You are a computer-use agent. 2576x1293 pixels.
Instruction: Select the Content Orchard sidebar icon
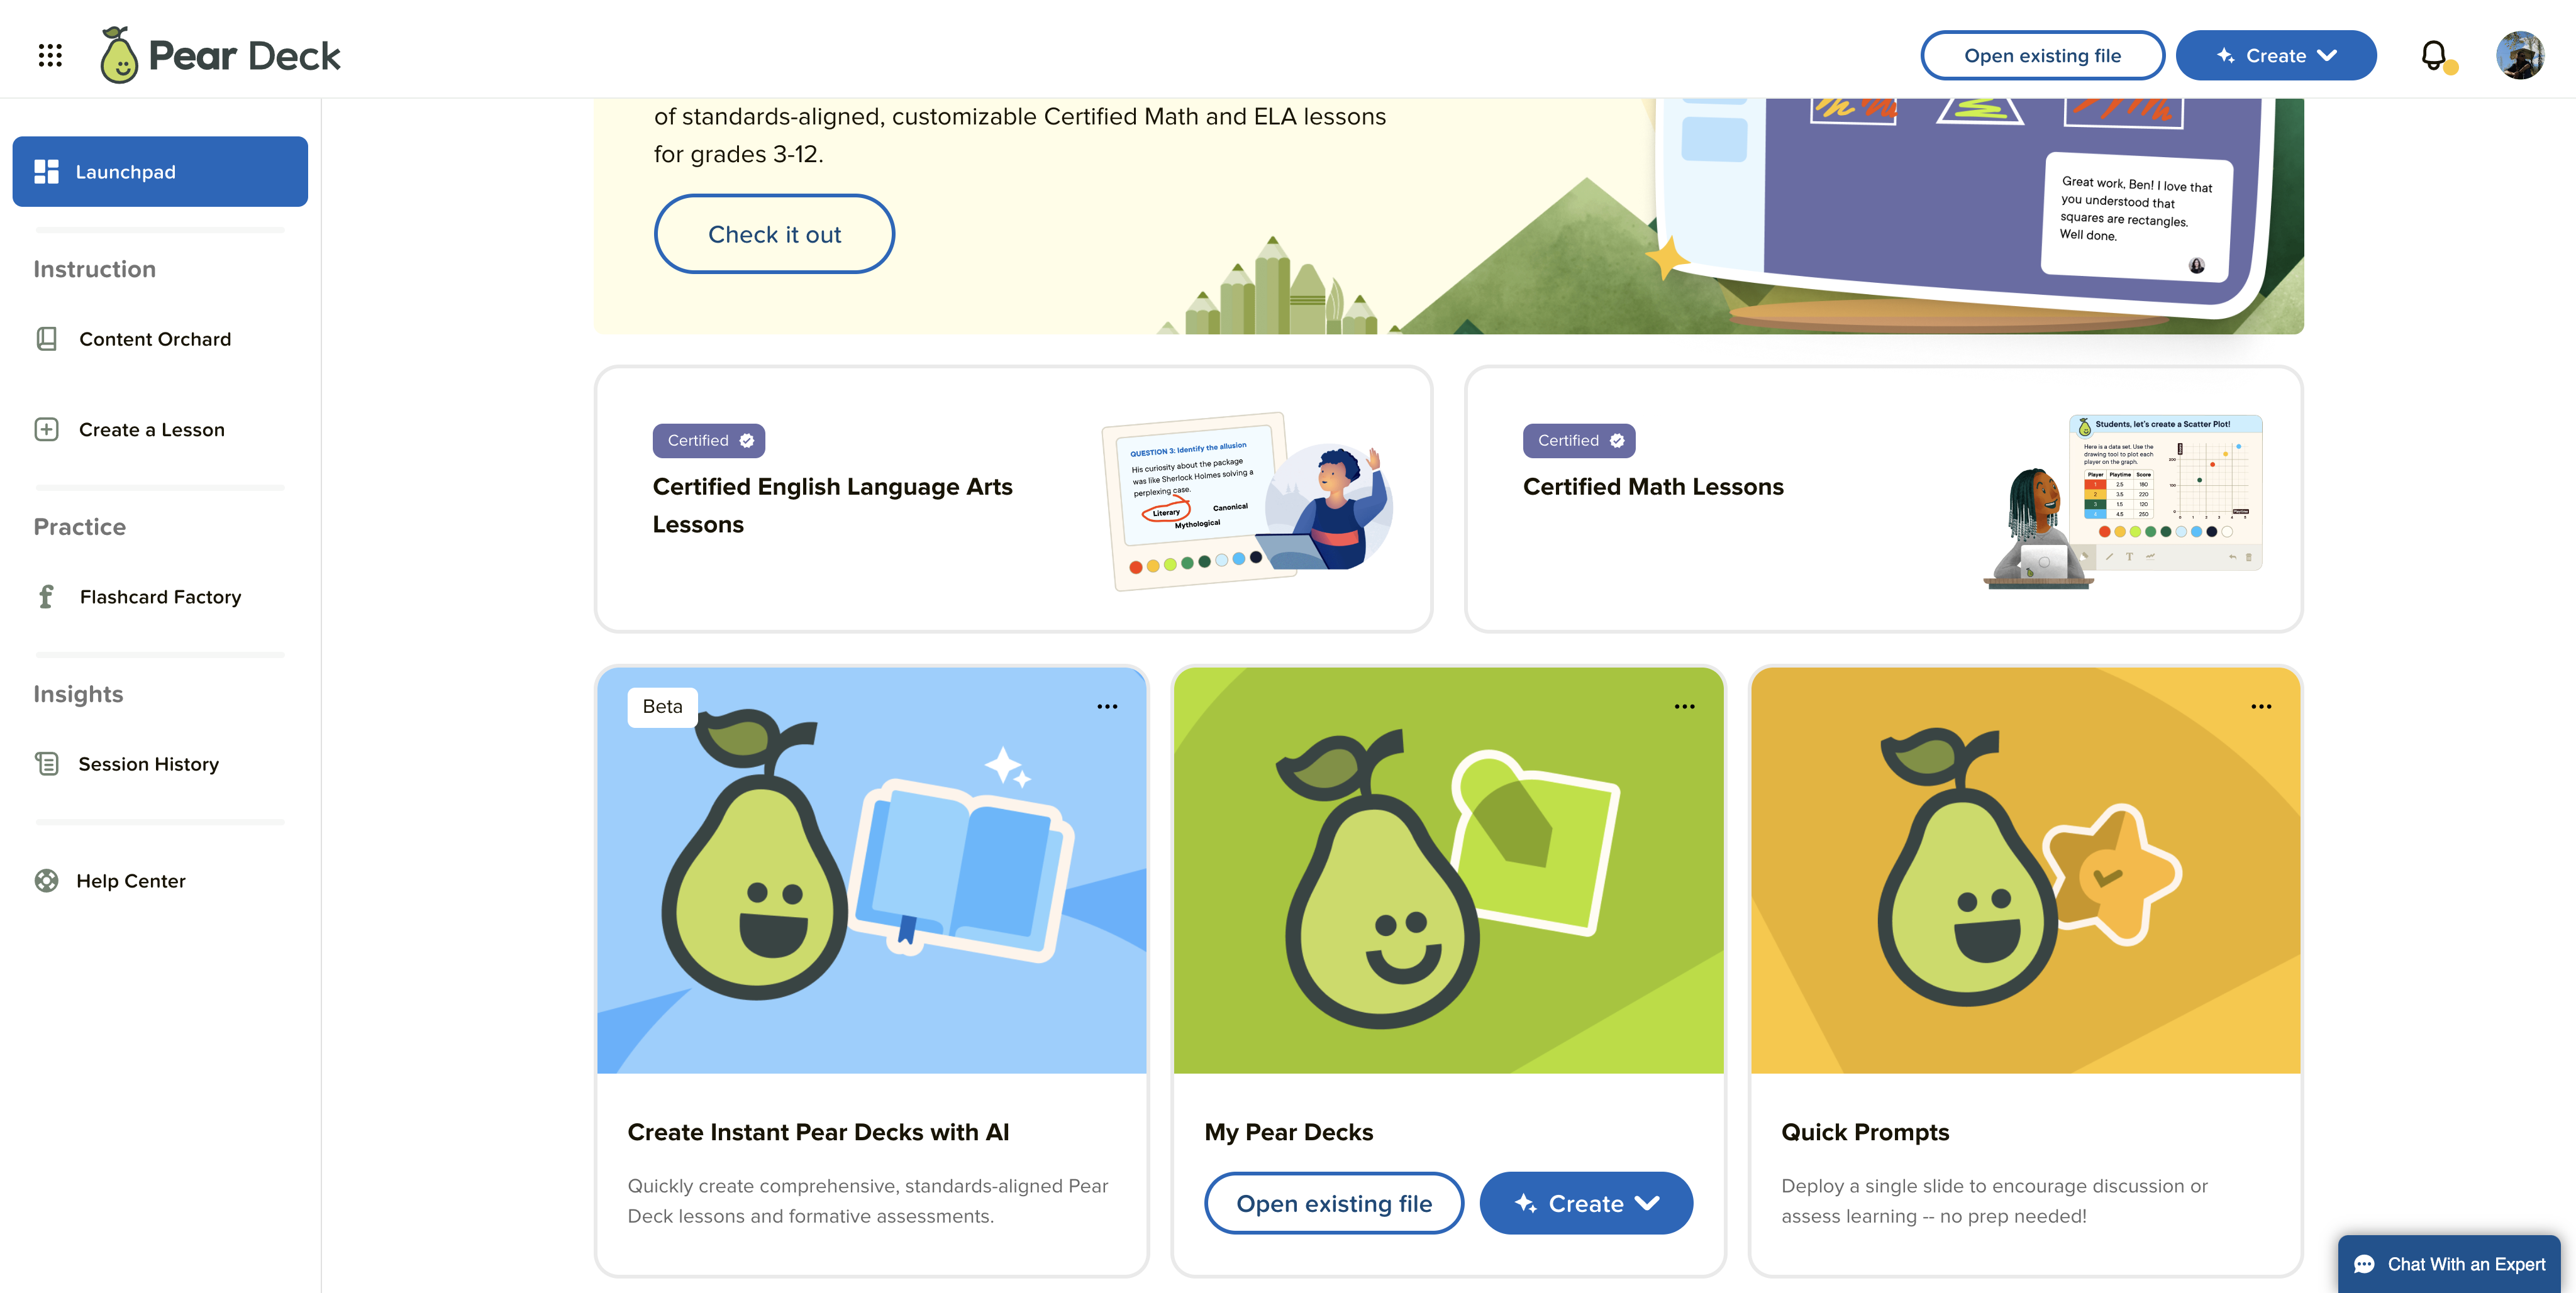[x=46, y=339]
